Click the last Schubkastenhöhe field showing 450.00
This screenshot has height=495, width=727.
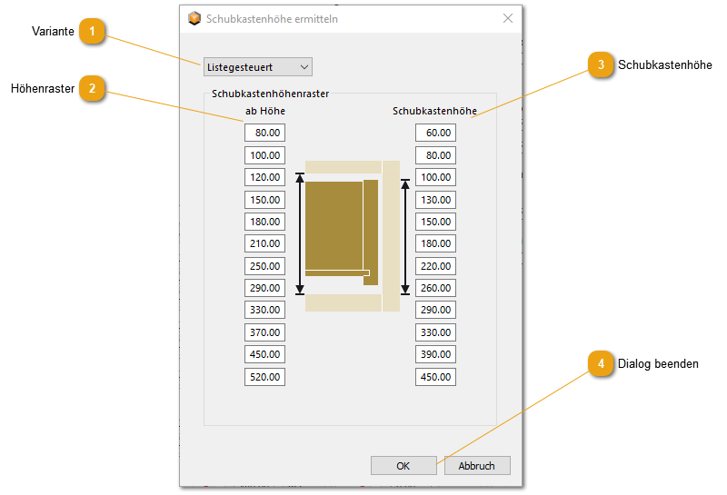pos(435,377)
